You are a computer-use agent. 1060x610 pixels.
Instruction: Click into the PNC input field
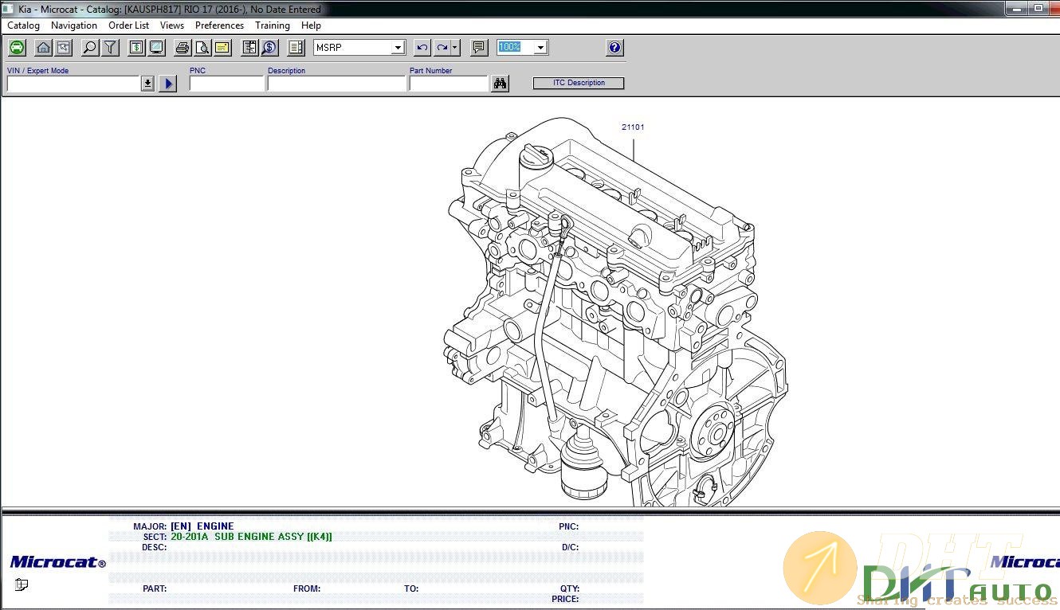pos(227,84)
